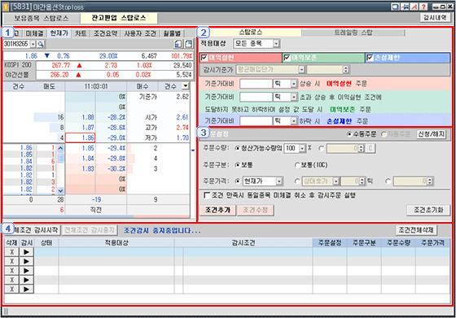Viewport: 456px width, 318px height.
Task: Click the up arrow of the trade list scrollbar
Action: (60, 148)
